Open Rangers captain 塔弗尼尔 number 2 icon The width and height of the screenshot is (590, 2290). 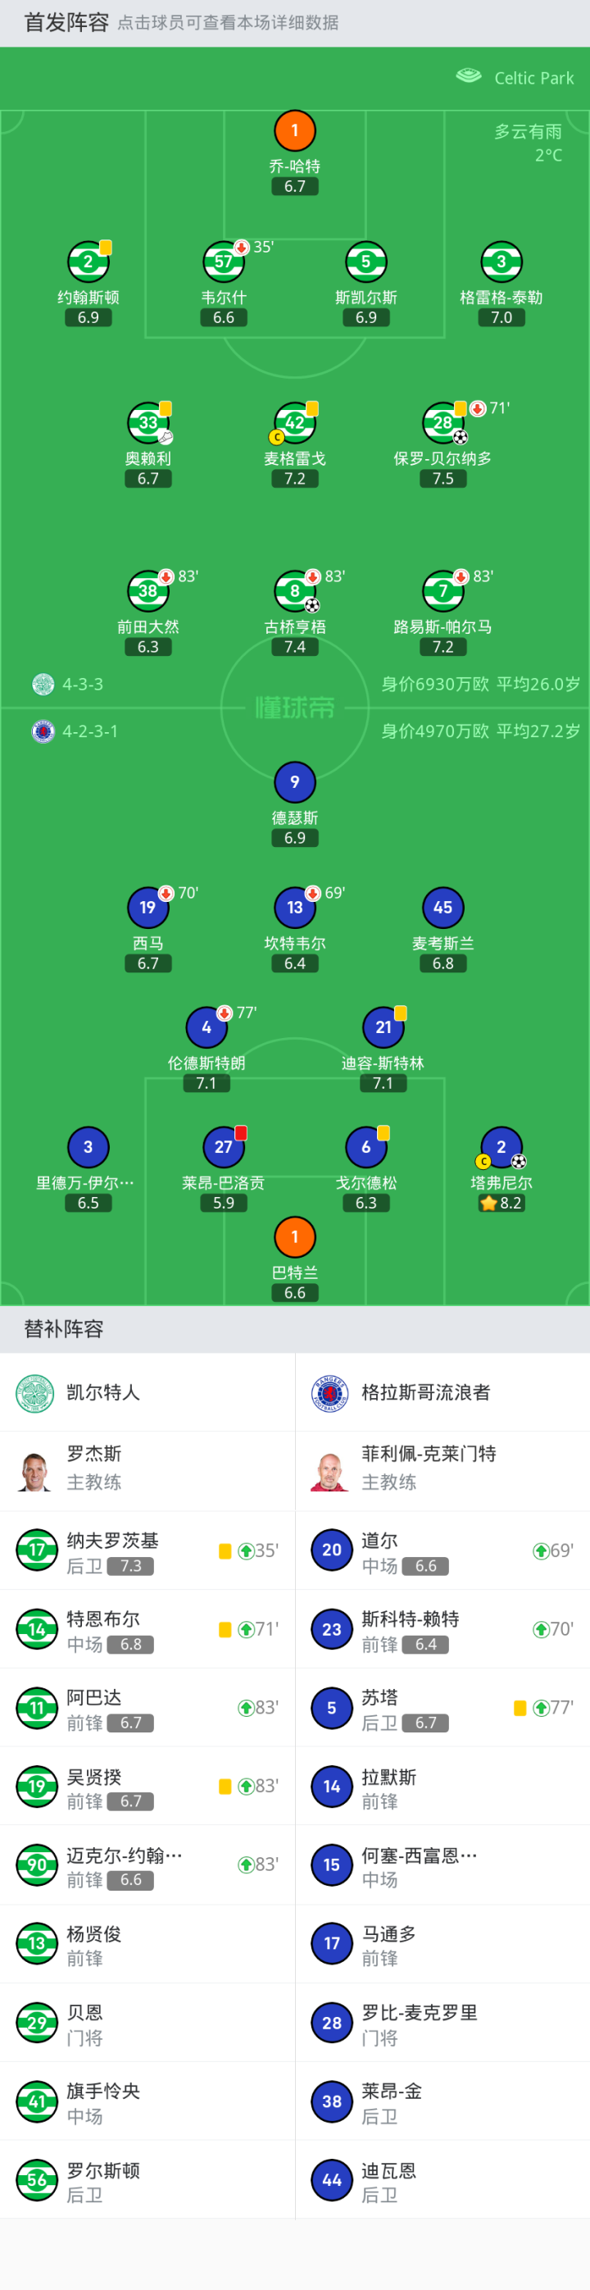[x=501, y=1148]
